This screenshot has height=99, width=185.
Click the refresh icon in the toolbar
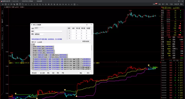tap(23, 4)
